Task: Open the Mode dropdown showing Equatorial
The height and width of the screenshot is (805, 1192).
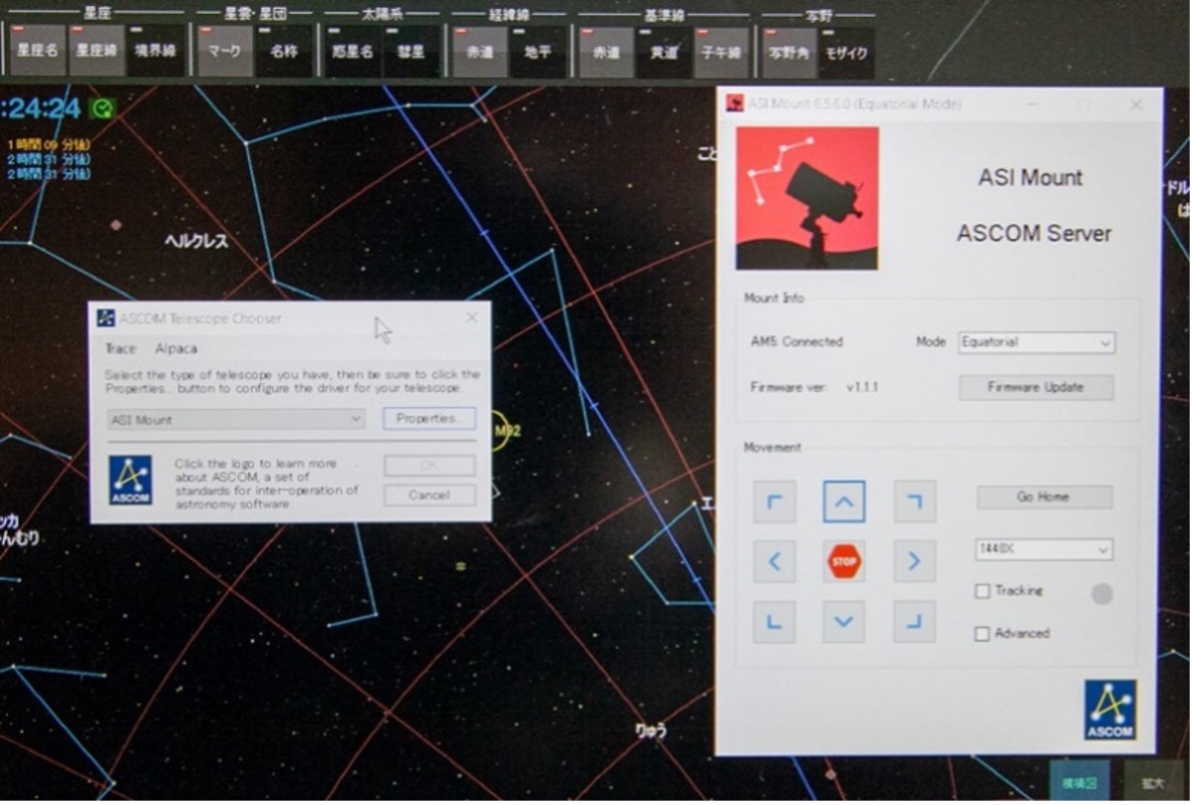Action: 1037,342
